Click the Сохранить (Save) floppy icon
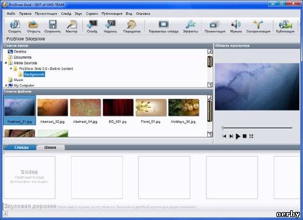The height and width of the screenshot is (220, 303). [x=53, y=27]
